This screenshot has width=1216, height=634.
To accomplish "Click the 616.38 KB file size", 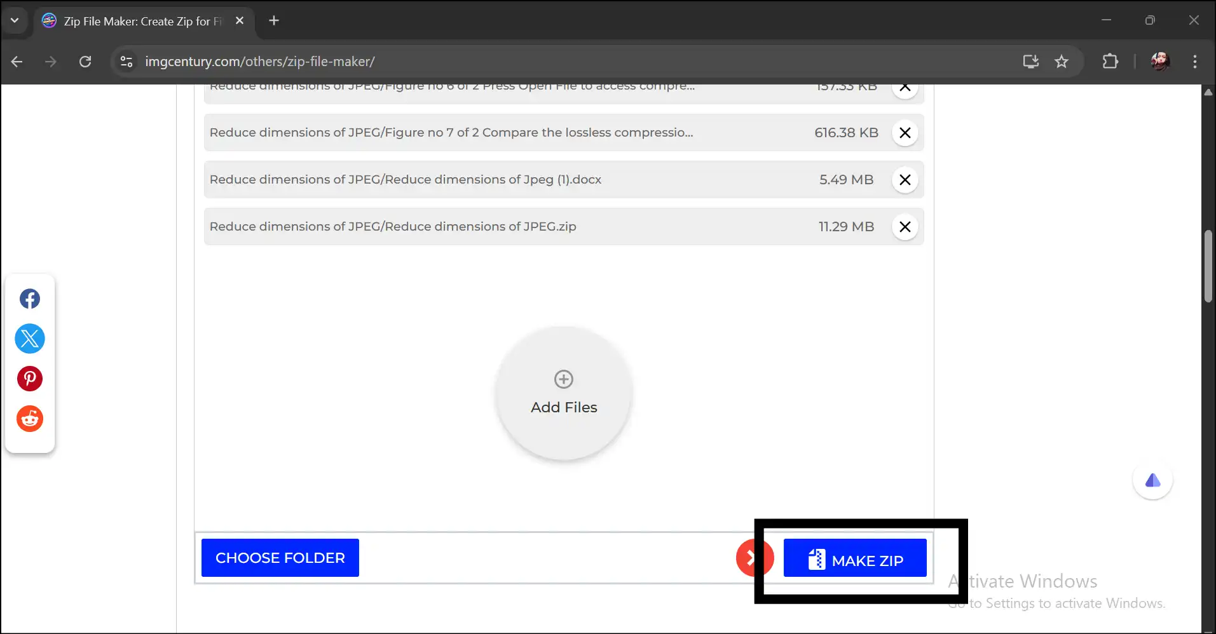I will point(846,133).
